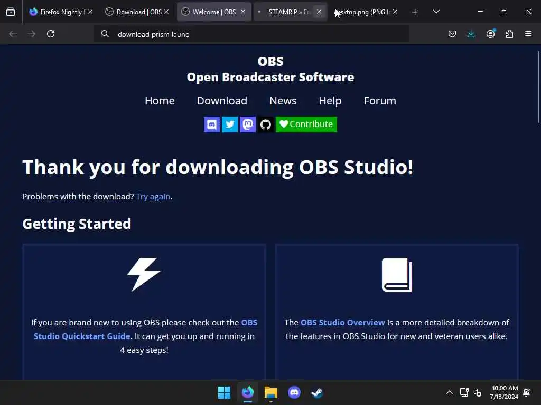This screenshot has width=541, height=405.
Task: Reload the current page
Action: (x=51, y=34)
